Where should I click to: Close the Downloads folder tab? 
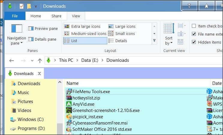click(39, 73)
